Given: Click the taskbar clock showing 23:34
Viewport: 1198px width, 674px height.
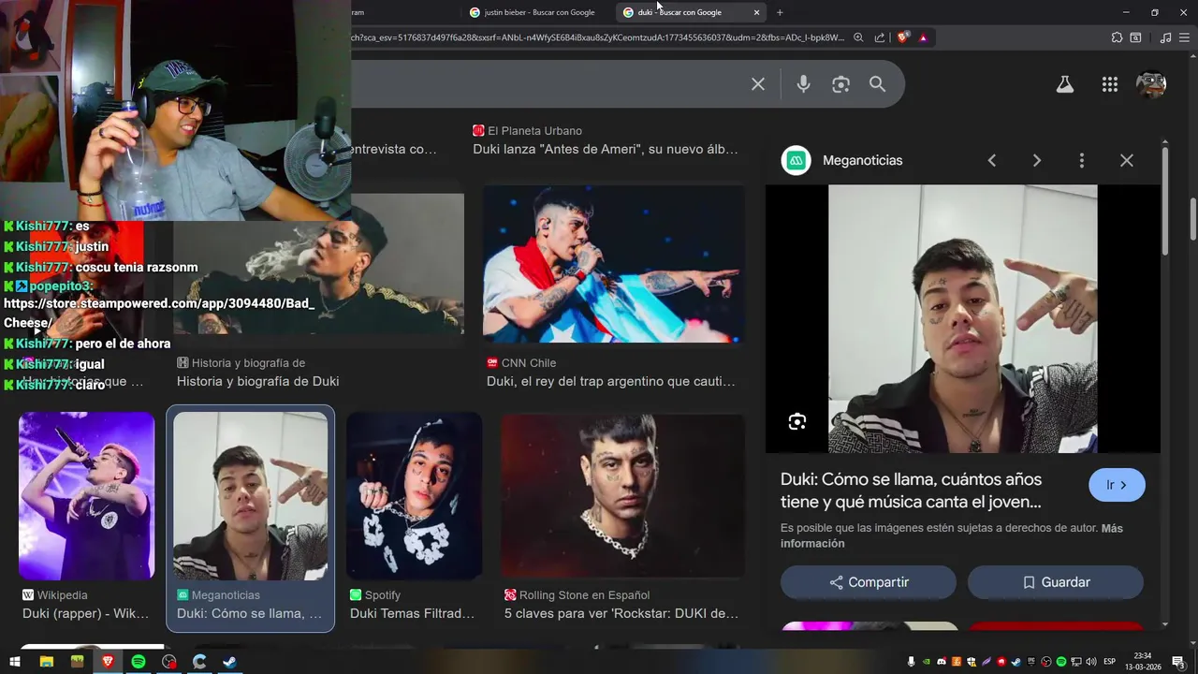Looking at the screenshot, I should 1143,661.
